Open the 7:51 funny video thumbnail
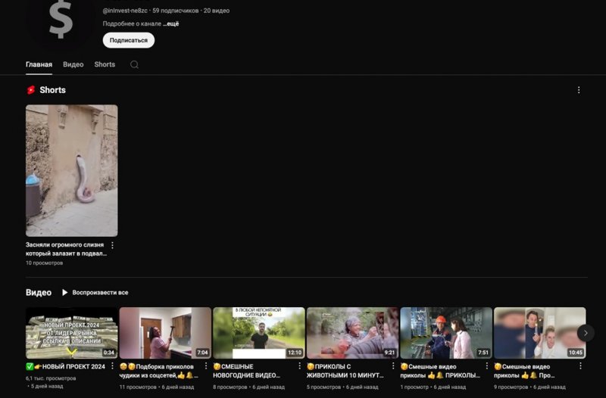The height and width of the screenshot is (398, 606). point(445,332)
